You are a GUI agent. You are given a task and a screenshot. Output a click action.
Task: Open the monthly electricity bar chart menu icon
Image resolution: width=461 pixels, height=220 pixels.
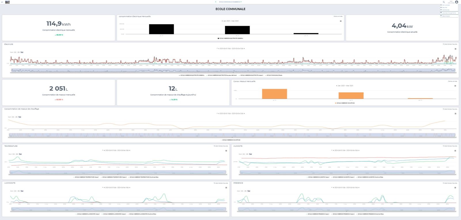(x=341, y=21)
